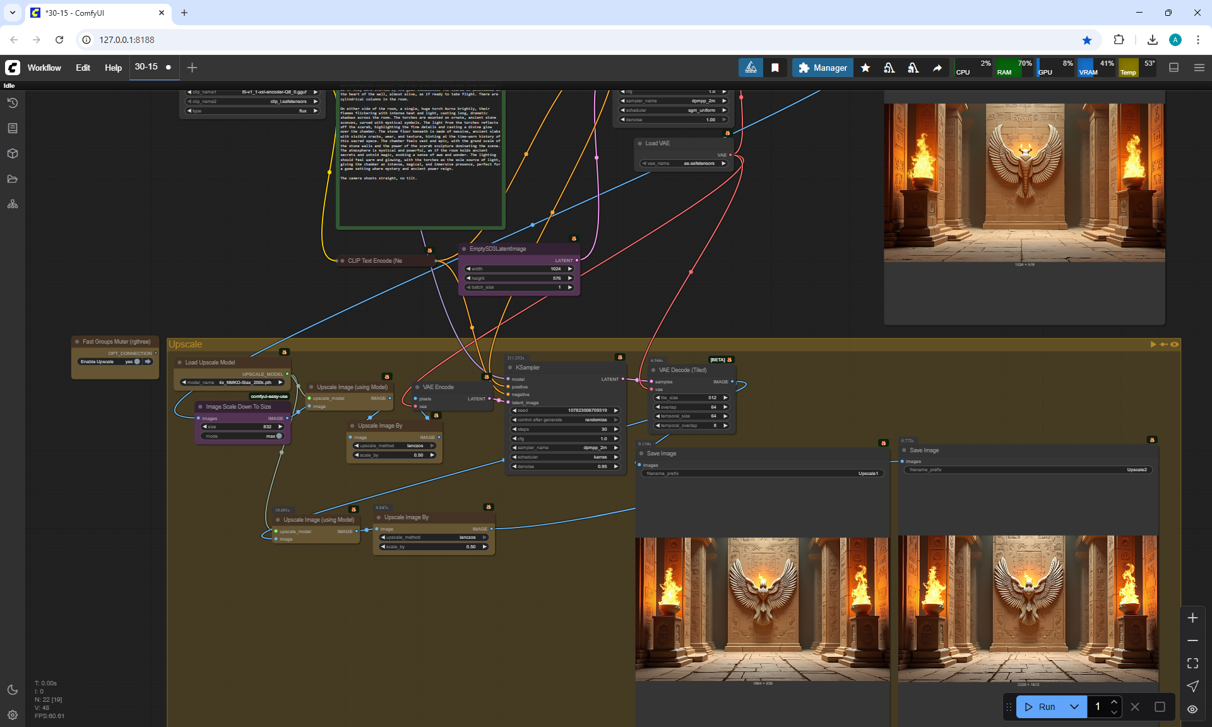
Task: Click the share arrow icon in toolbar
Action: tap(937, 68)
